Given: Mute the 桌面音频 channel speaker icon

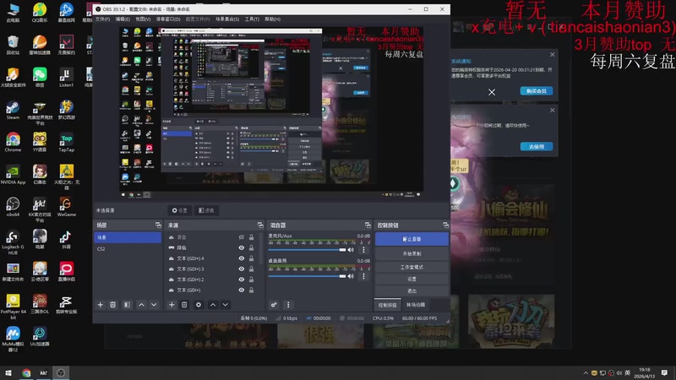Looking at the screenshot, I should click(x=351, y=276).
